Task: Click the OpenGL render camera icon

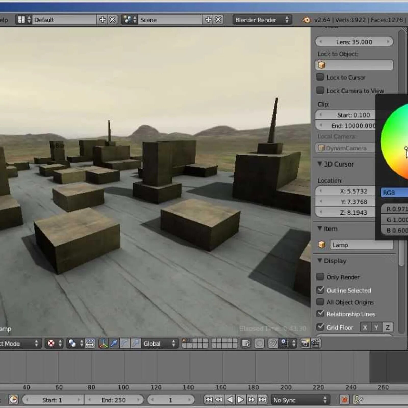Action: click(305, 343)
